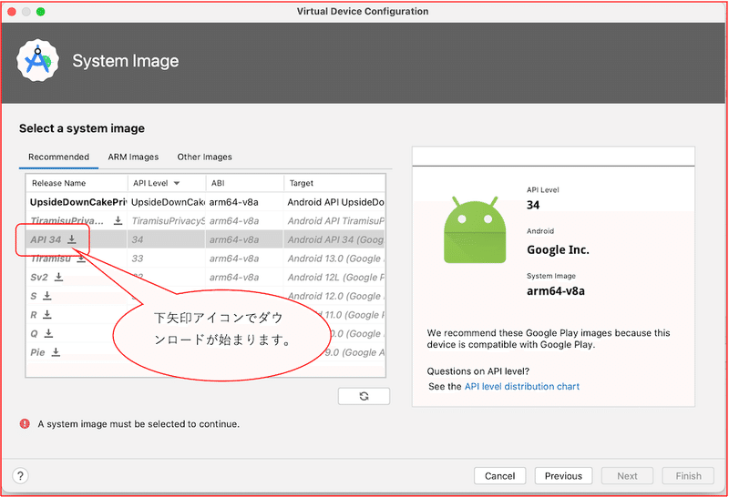
Task: Click the Android 13.0 target cell
Action: tap(335, 259)
